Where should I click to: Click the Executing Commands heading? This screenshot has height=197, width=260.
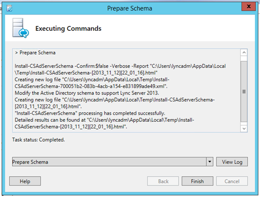click(68, 28)
